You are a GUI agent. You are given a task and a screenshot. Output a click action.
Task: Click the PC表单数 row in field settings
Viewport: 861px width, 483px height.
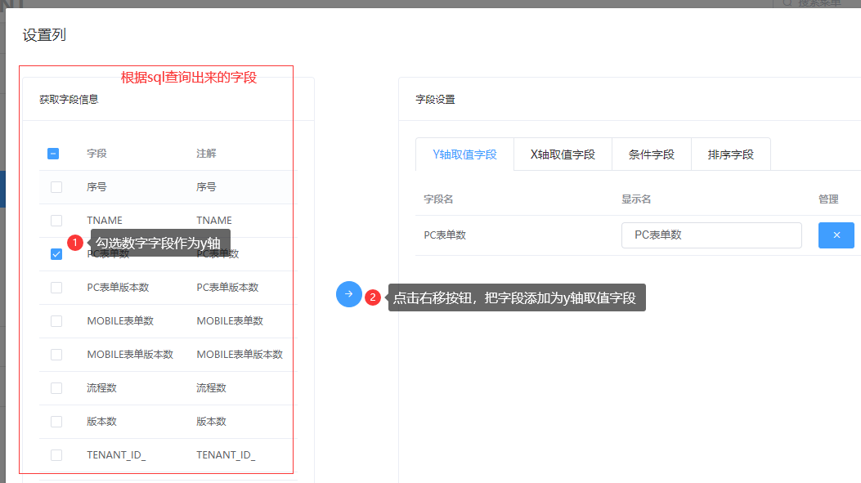pos(445,235)
